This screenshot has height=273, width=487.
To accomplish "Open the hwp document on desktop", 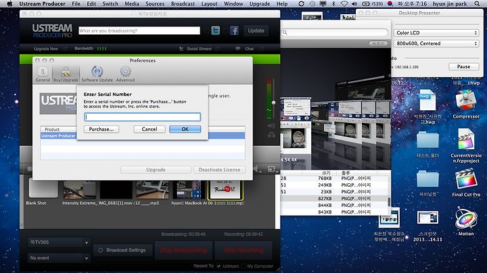I will (427, 106).
